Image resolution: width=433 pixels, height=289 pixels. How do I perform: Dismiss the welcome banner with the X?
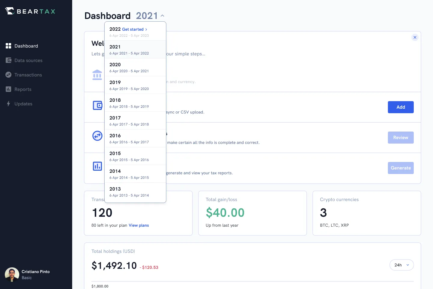tap(415, 37)
